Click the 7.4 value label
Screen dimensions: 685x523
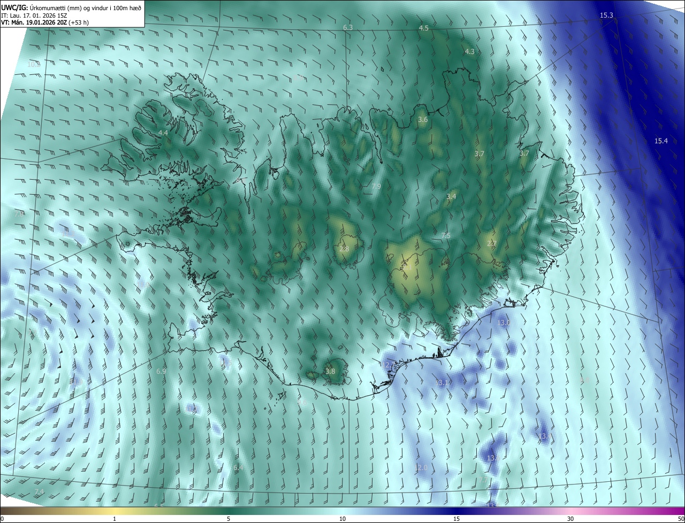[39, 491]
